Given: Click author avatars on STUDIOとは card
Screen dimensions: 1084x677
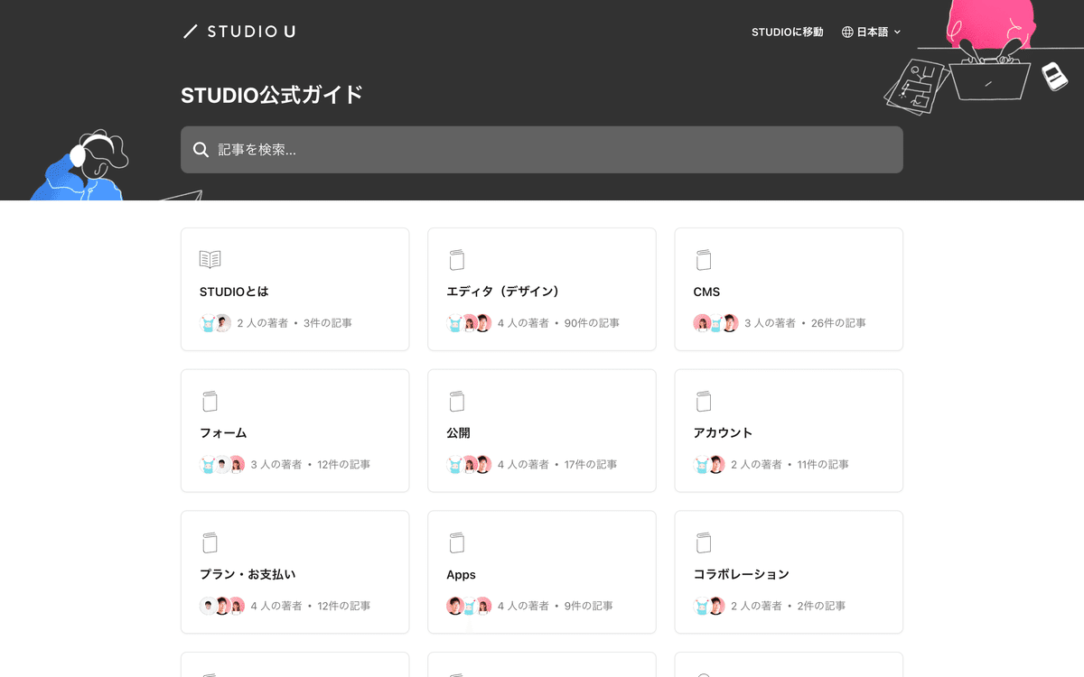Looking at the screenshot, I should 215,323.
